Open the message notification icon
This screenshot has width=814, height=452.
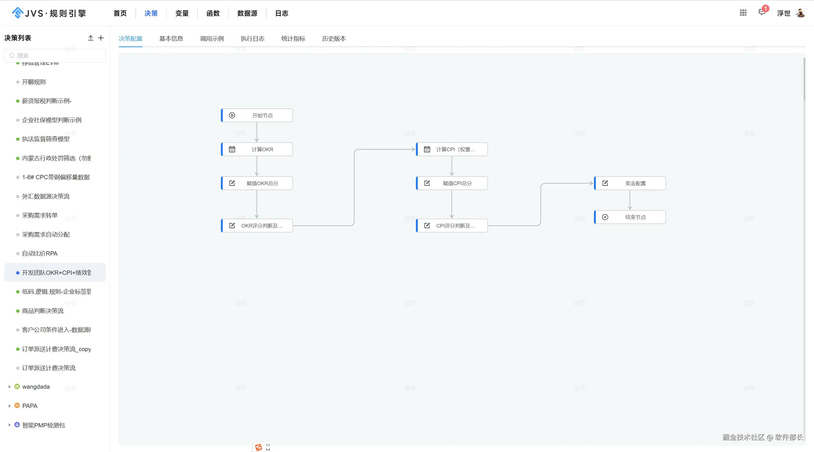click(762, 12)
